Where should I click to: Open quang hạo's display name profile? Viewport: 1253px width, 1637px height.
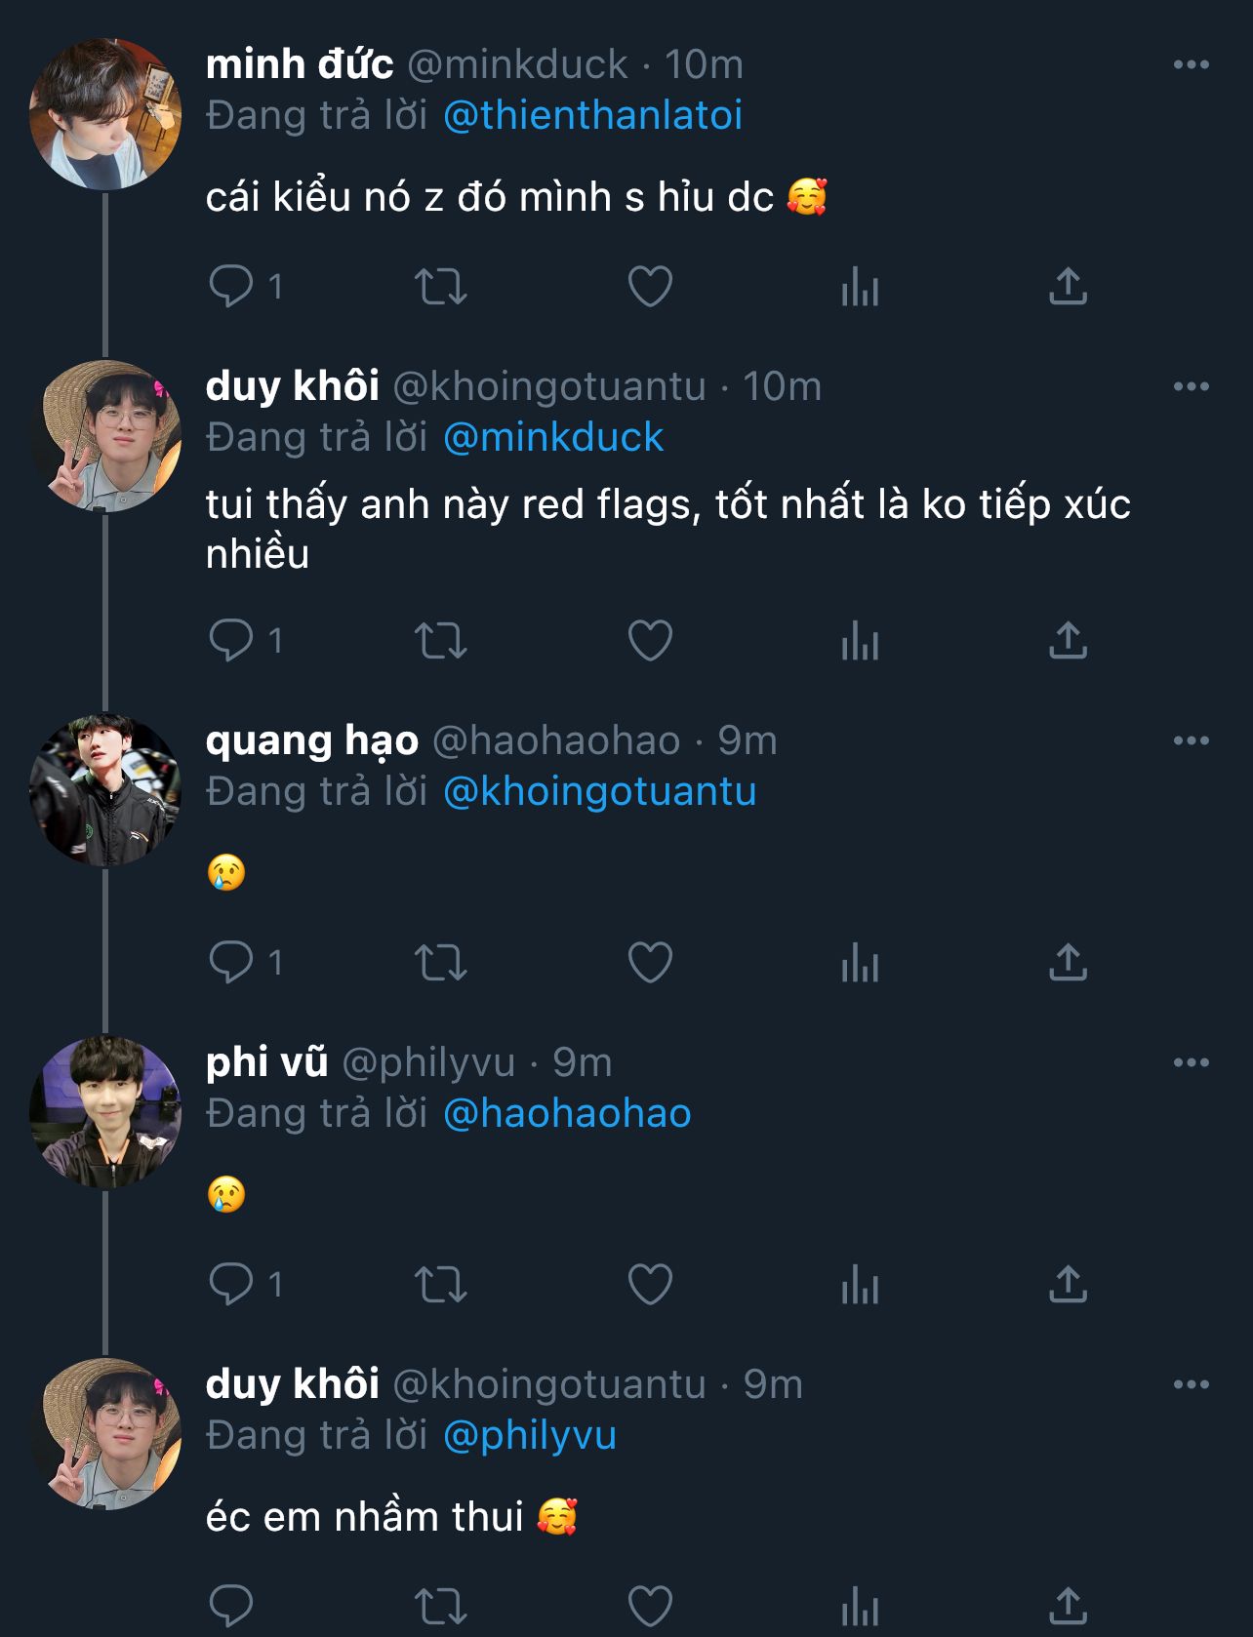click(x=312, y=741)
